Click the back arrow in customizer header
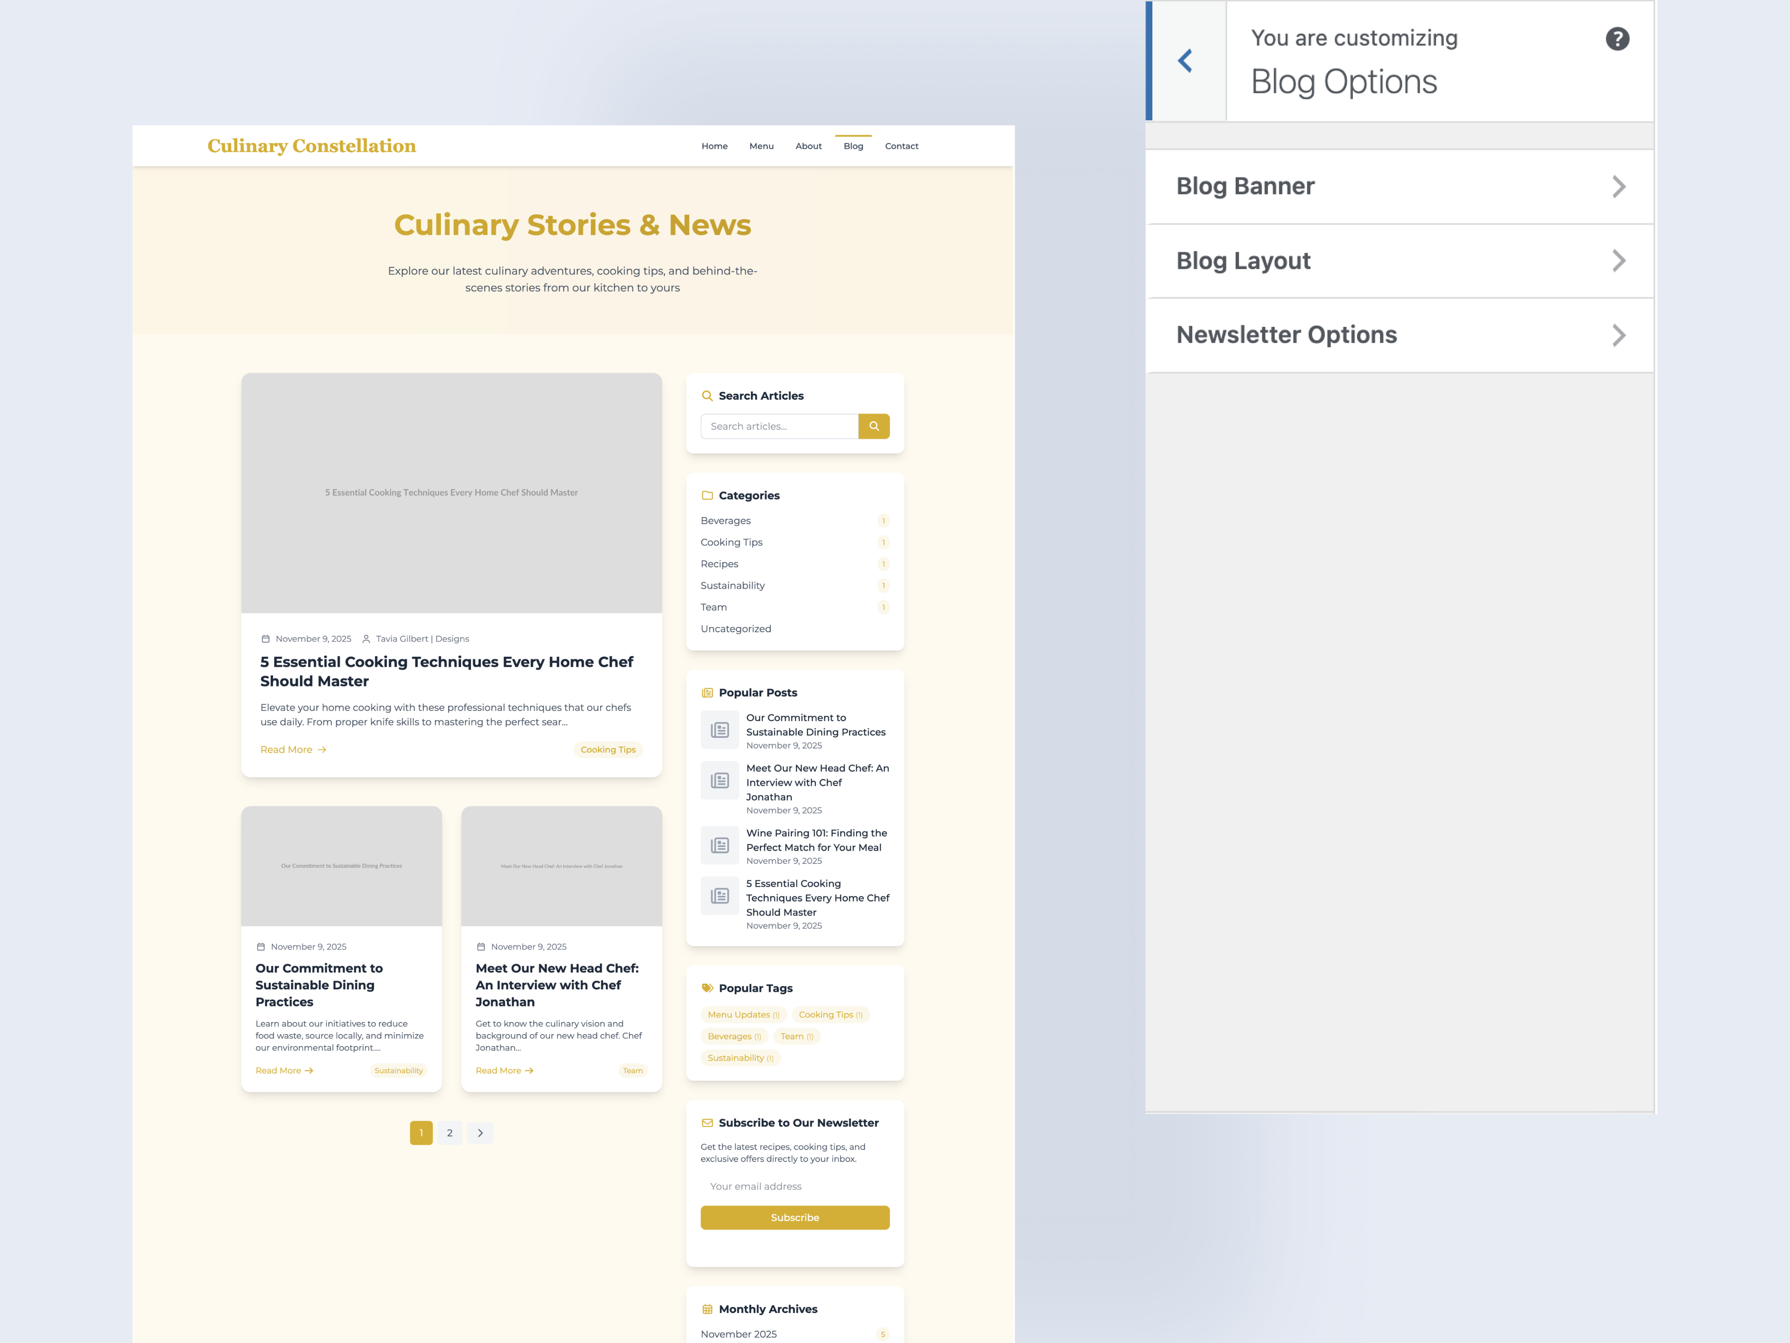 [x=1186, y=61]
